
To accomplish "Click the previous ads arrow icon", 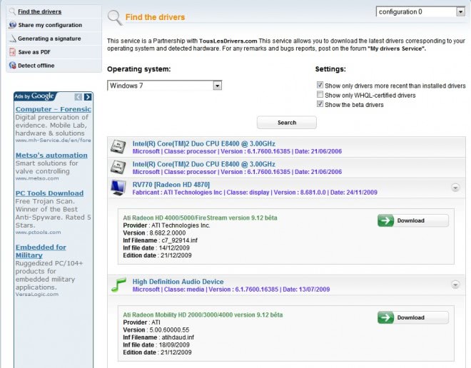I will click(x=78, y=96).
